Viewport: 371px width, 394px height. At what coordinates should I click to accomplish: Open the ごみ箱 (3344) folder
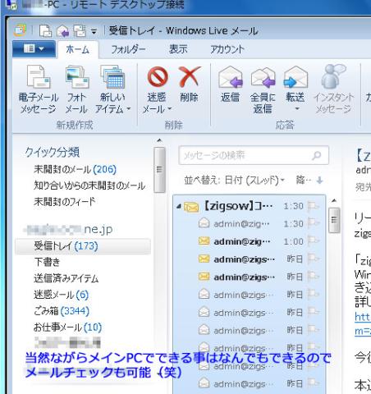point(62,311)
